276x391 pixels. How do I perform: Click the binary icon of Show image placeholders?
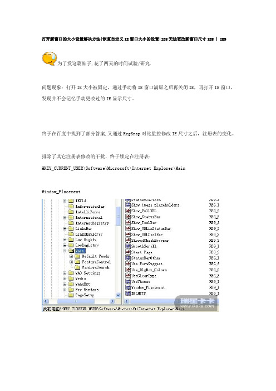128,205
